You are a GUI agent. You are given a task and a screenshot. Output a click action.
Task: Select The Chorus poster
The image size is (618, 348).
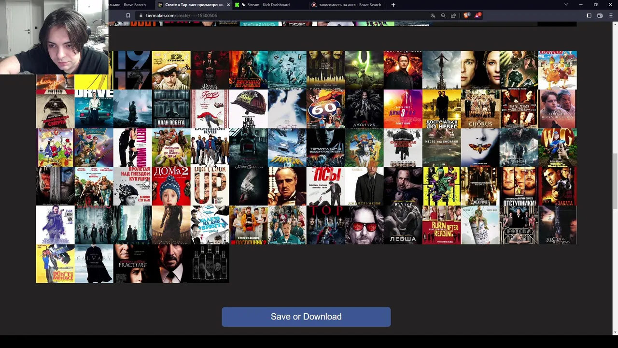(x=480, y=109)
